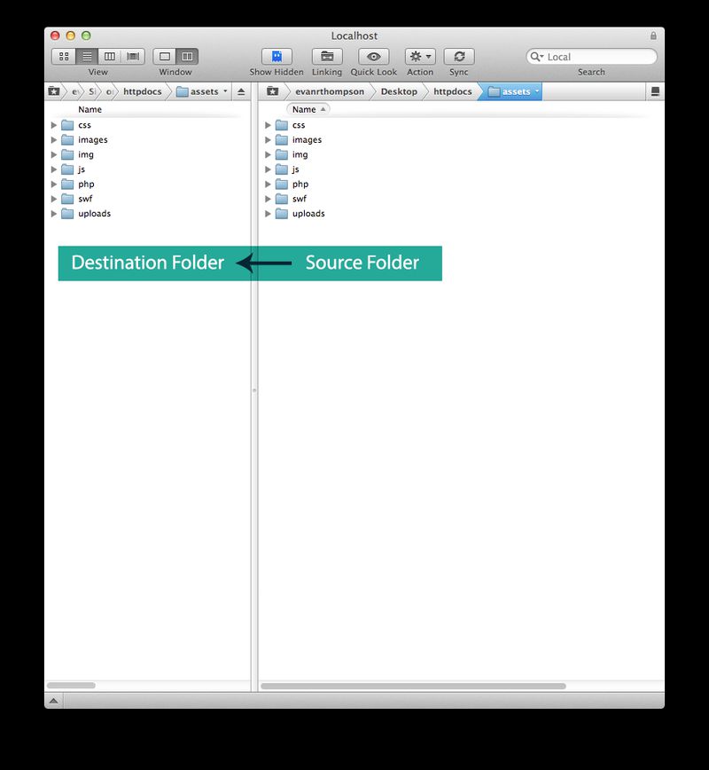709x770 pixels.
Task: Select list view mode
Action: point(87,56)
